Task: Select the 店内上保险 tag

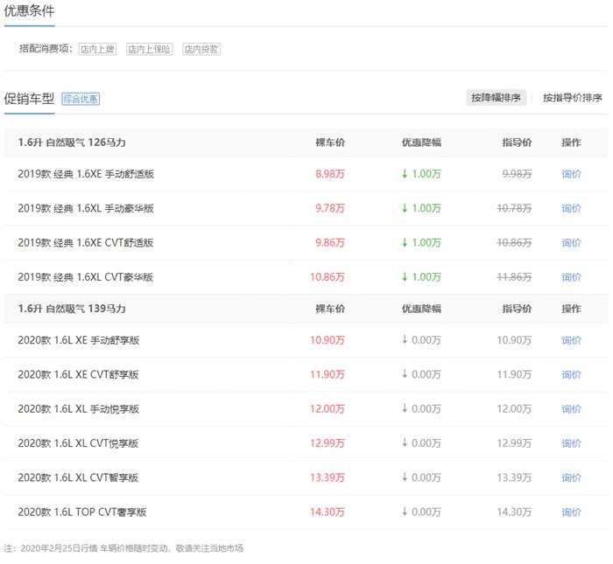Action: (150, 49)
